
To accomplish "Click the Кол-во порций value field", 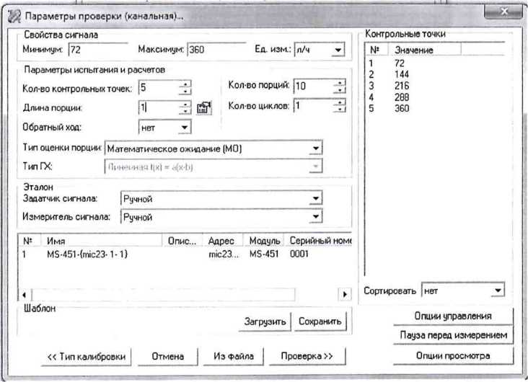I will point(313,86).
